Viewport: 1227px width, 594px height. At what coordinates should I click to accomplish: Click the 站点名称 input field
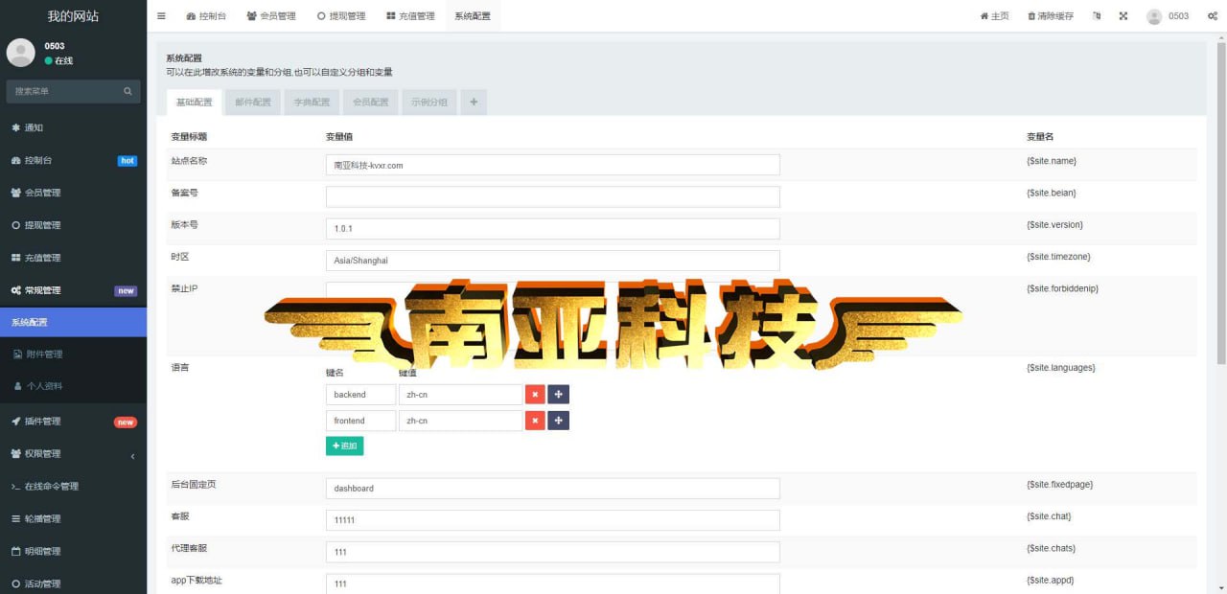552,165
